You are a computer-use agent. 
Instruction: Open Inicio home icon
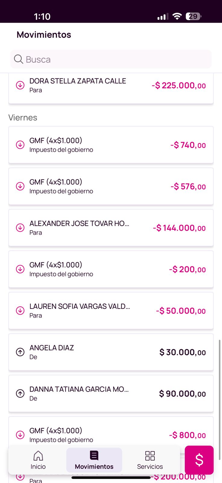[x=38, y=456]
